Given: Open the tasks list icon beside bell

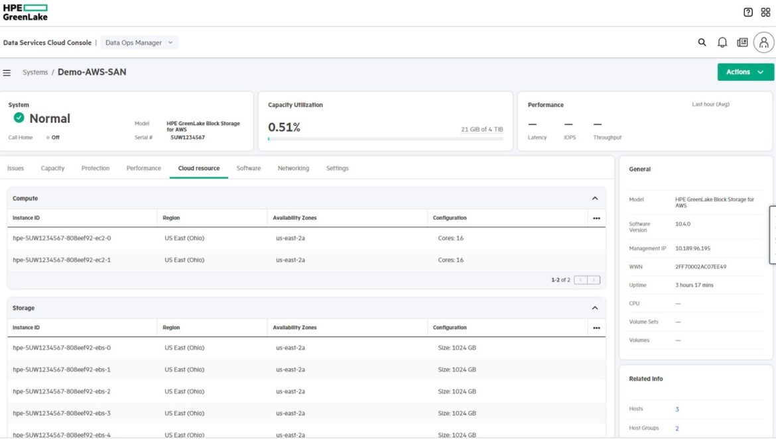Looking at the screenshot, I should click(742, 42).
